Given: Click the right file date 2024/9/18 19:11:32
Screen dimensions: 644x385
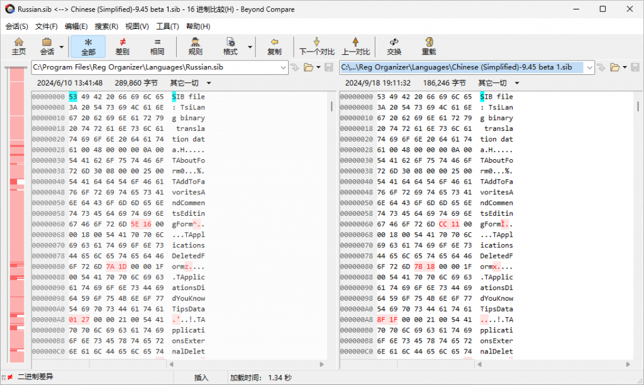Looking at the screenshot, I should click(378, 83).
